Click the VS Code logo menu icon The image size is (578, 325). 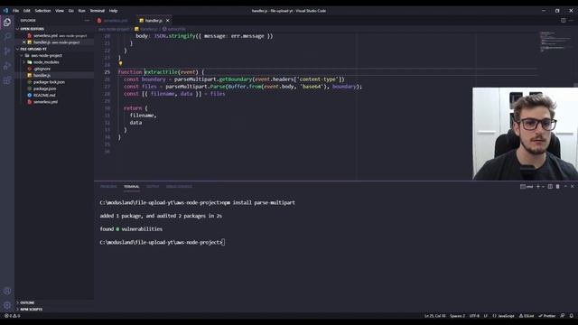pyautogui.click(x=5, y=11)
